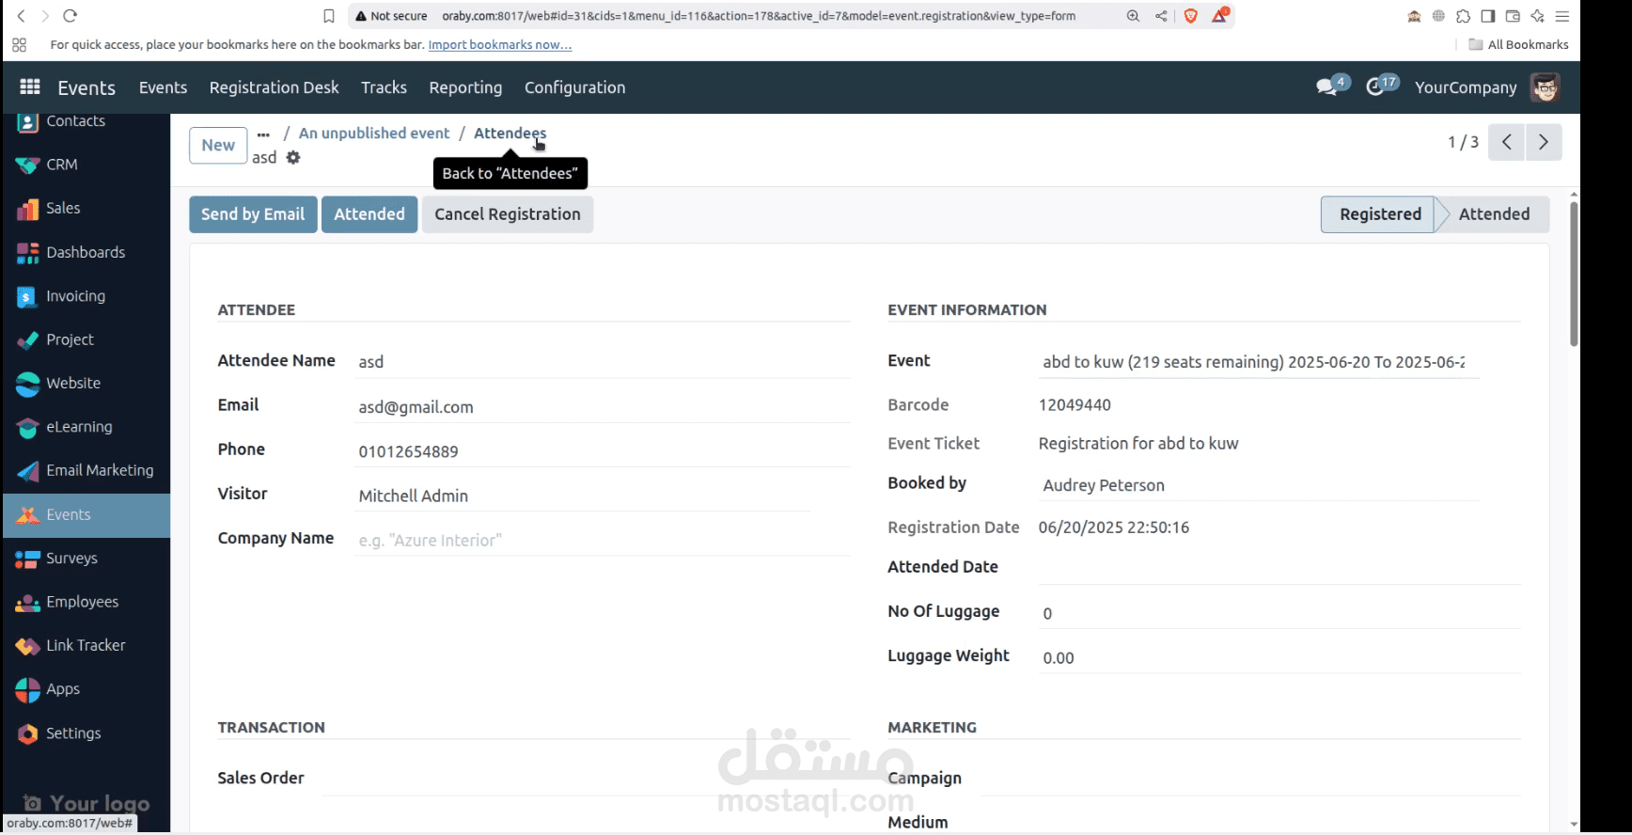
Task: Edit the Luggage Weight field
Action: (x=1279, y=658)
